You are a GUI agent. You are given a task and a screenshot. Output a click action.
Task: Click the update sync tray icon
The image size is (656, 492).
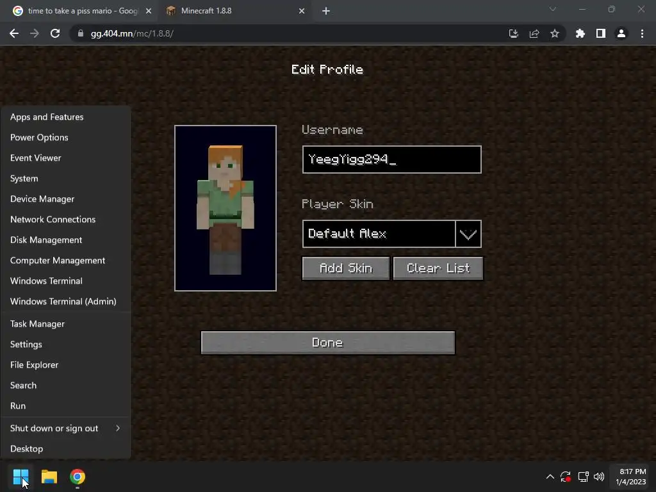pyautogui.click(x=566, y=477)
